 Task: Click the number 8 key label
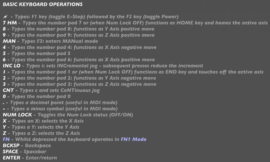(4, 29)
